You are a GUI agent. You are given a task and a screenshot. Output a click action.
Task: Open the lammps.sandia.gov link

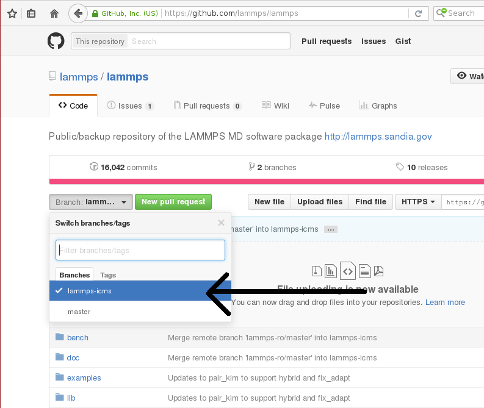pos(378,137)
